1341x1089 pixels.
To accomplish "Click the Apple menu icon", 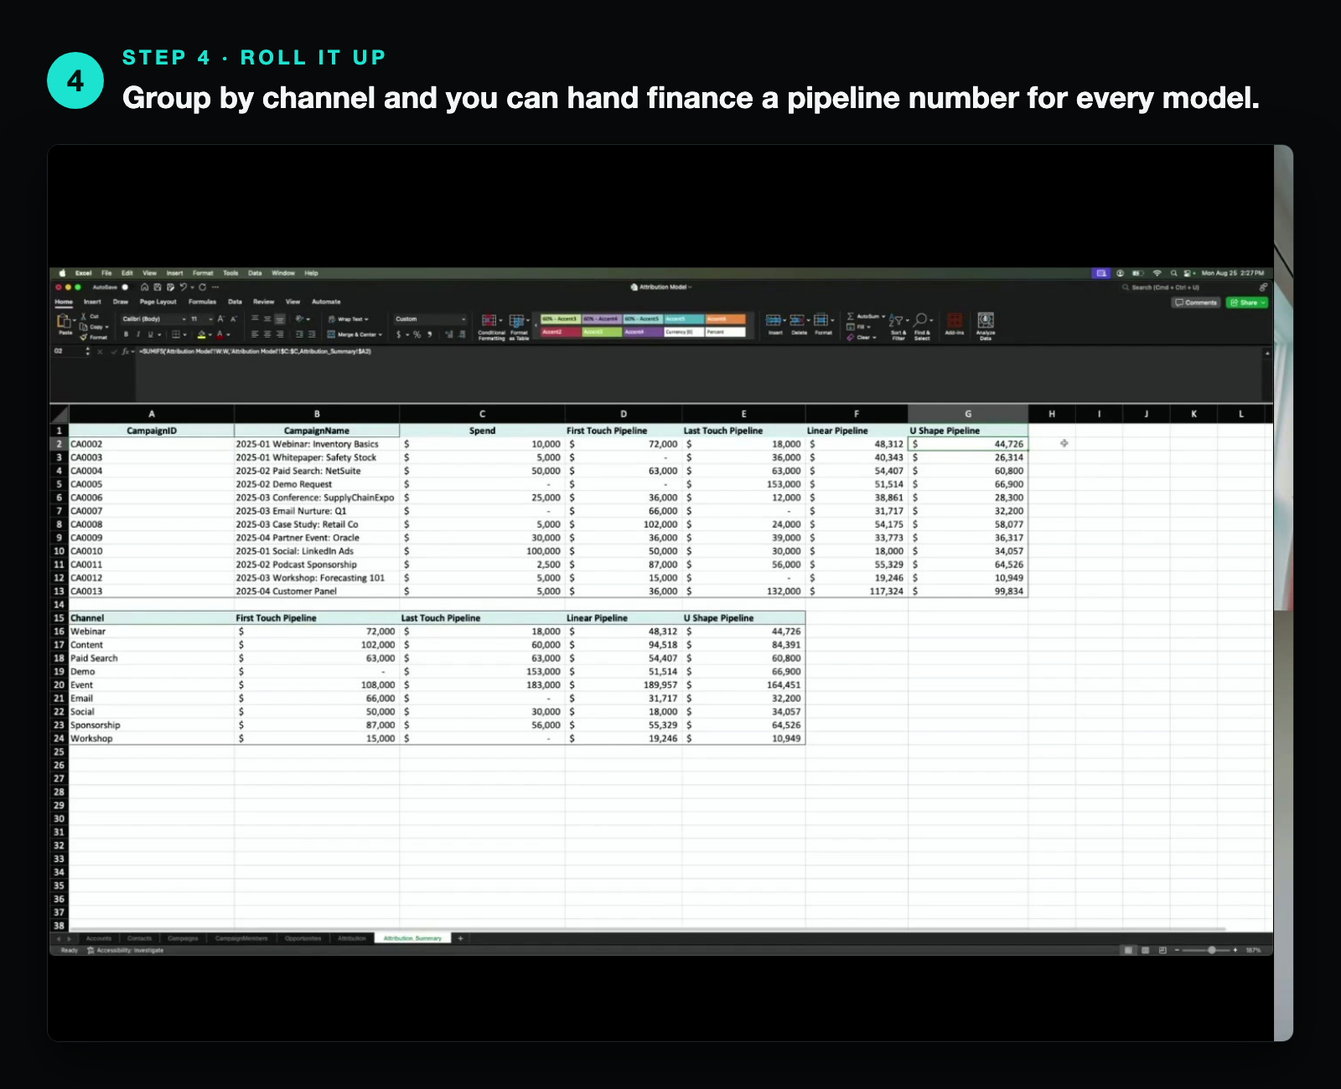I will coord(62,273).
